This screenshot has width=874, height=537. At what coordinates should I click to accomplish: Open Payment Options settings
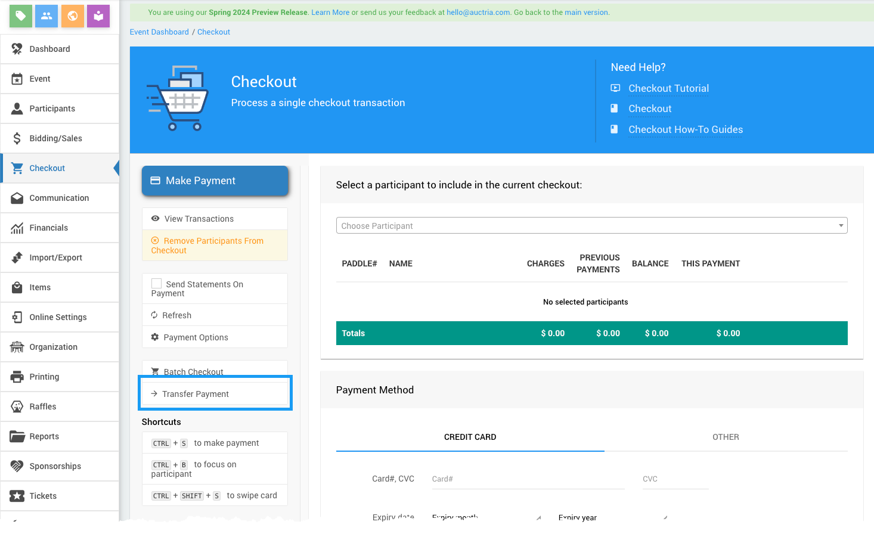[x=196, y=337]
